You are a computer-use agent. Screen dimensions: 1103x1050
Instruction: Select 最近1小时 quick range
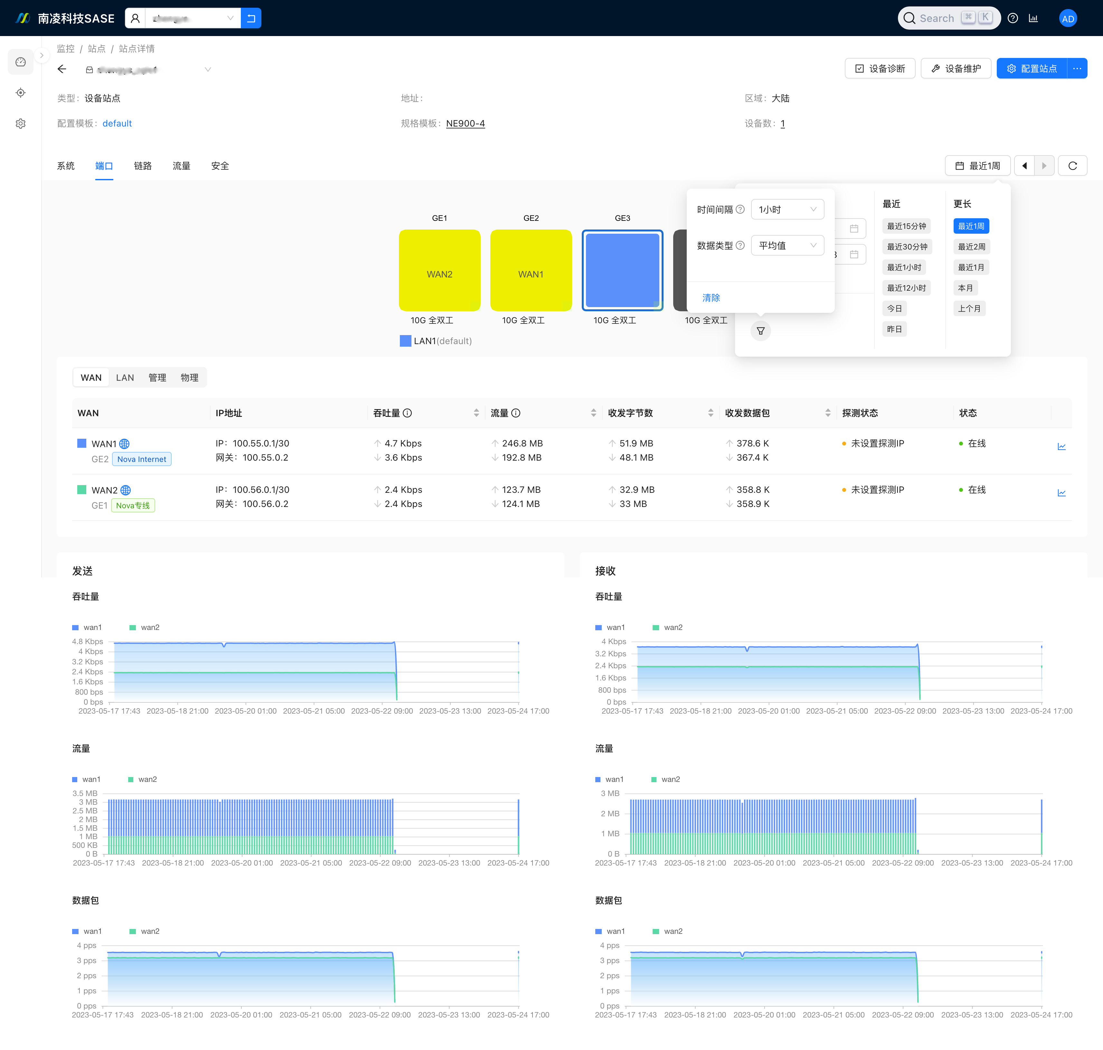click(904, 267)
